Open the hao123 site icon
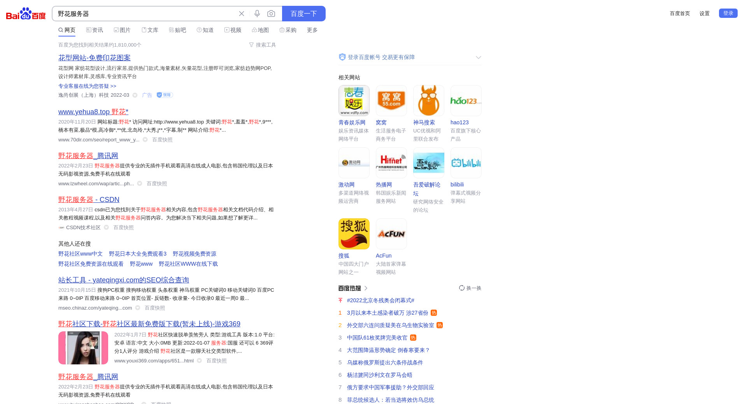 (466, 101)
